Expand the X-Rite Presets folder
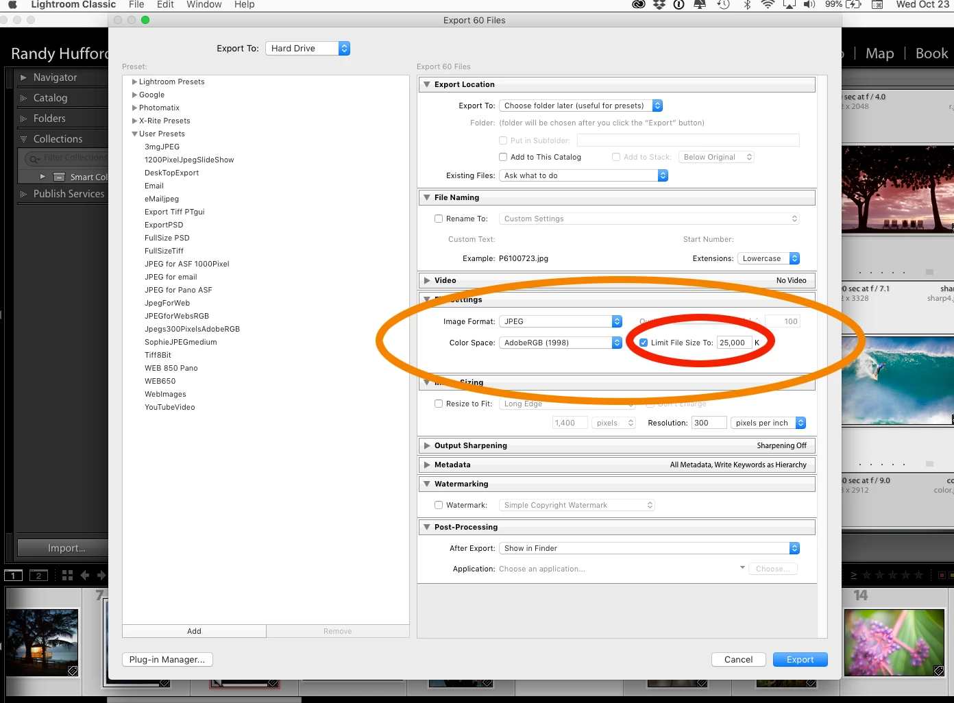954x703 pixels. tap(135, 121)
